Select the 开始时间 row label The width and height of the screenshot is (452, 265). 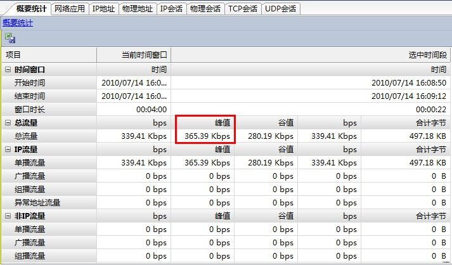click(30, 83)
